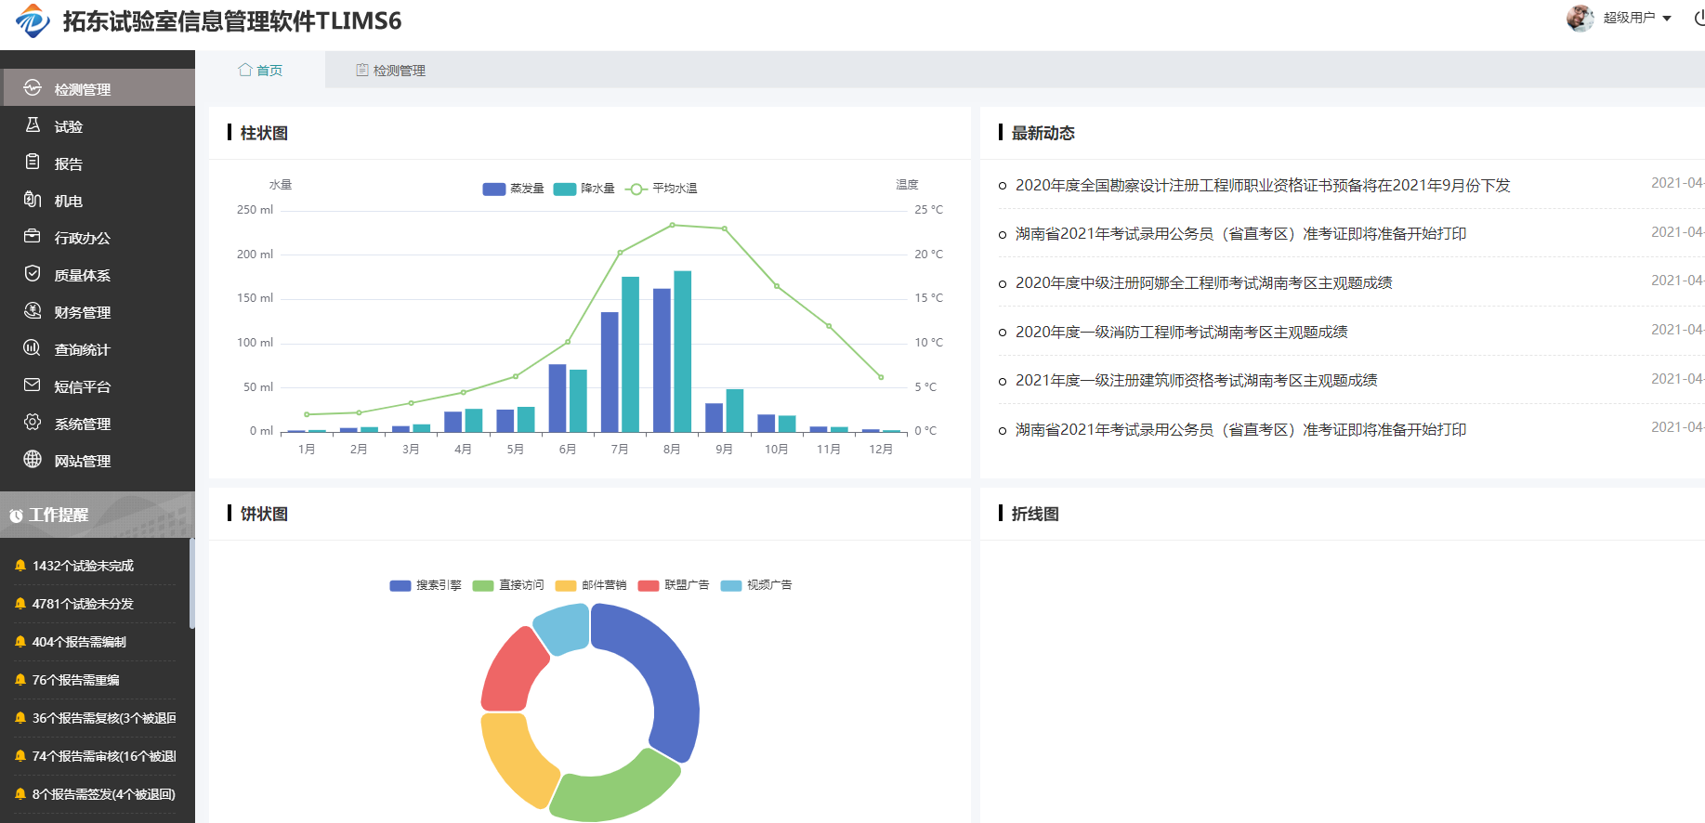Open 网站管理 menu in sidebar
This screenshot has height=823, width=1705.
[x=98, y=460]
